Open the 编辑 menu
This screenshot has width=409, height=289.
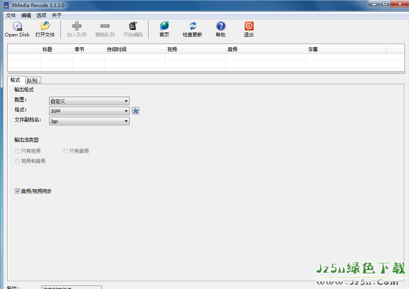click(26, 15)
